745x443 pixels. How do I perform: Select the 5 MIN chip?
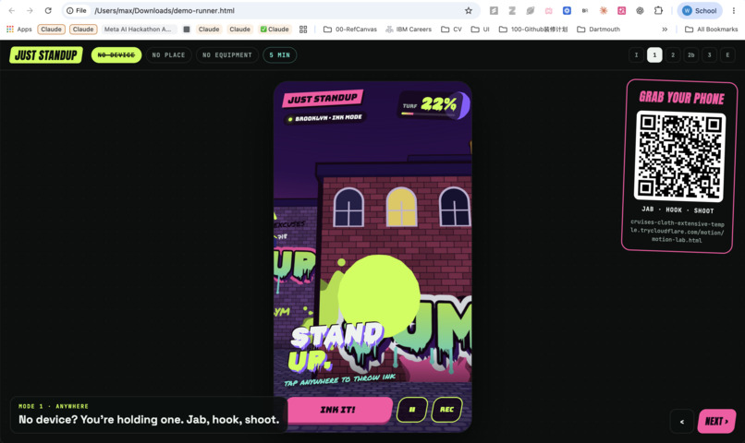(x=280, y=55)
